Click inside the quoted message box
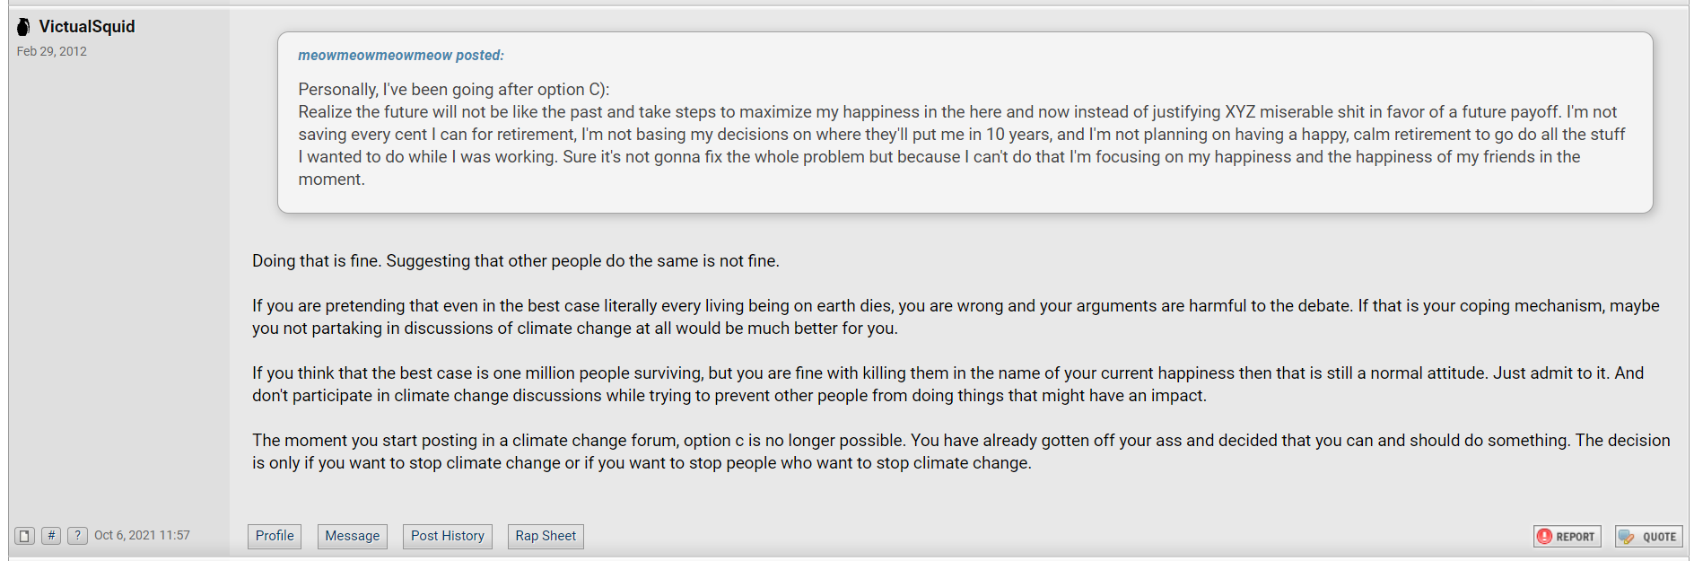 965,123
